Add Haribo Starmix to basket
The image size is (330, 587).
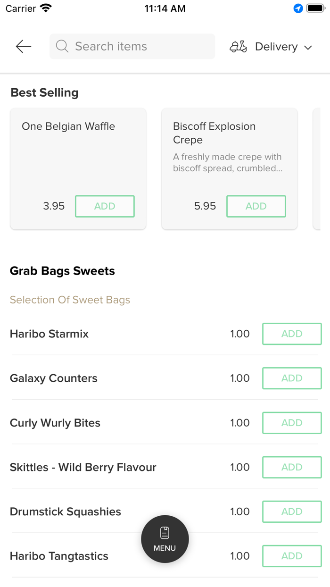click(292, 334)
